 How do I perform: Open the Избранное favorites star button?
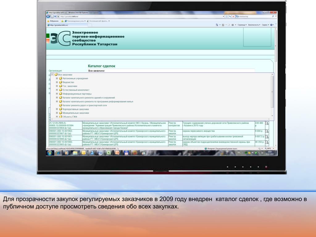(53, 21)
